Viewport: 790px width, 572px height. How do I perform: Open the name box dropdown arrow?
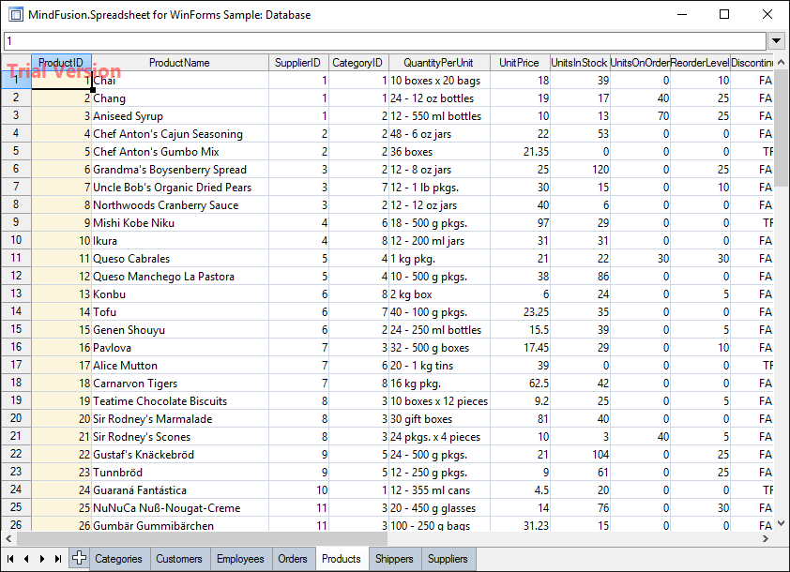point(776,41)
